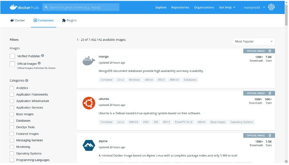Click the Windows tag on mongo
This screenshot has height=165, width=289.
(134, 80)
